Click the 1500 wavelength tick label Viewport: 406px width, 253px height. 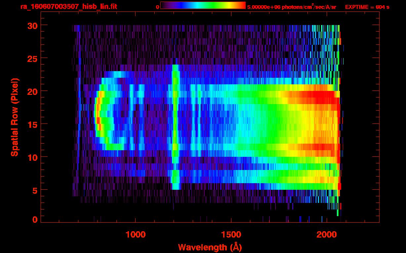point(231,235)
